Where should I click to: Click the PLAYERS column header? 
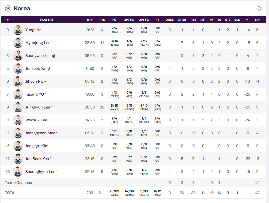[47, 20]
